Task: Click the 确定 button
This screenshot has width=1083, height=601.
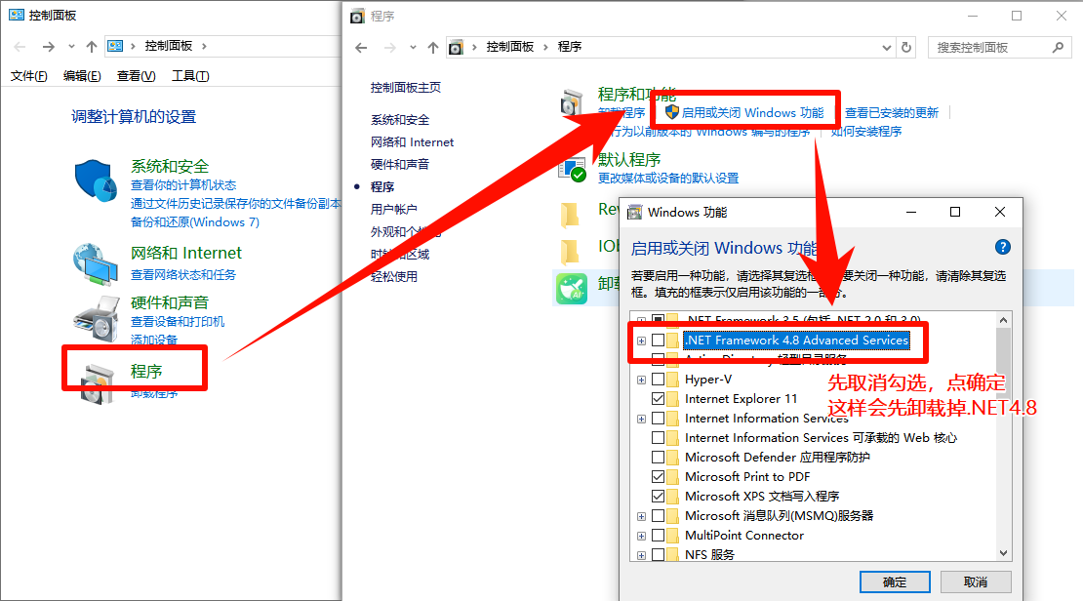Action: [895, 581]
